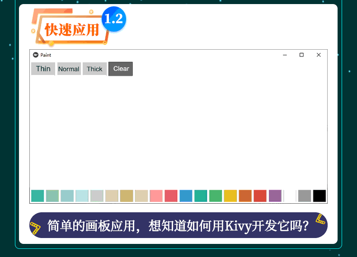Pick the yellow color swatch
The height and width of the screenshot is (257, 357).
coord(230,196)
